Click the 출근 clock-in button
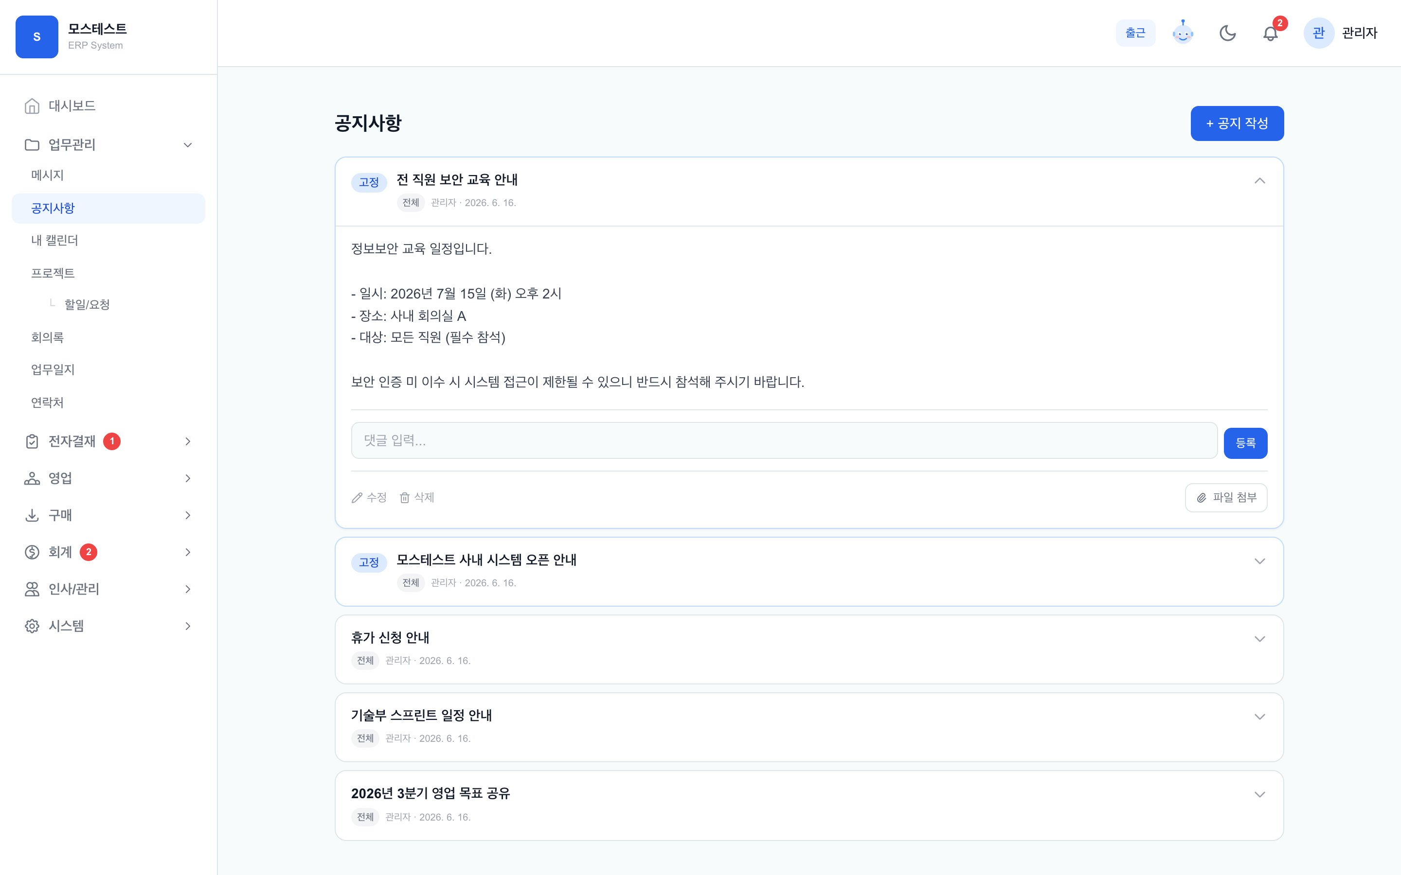Screen dimensions: 1401x875 click(x=1135, y=33)
